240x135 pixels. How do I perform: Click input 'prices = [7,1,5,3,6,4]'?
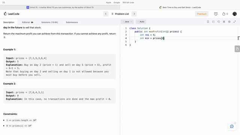click(31, 58)
